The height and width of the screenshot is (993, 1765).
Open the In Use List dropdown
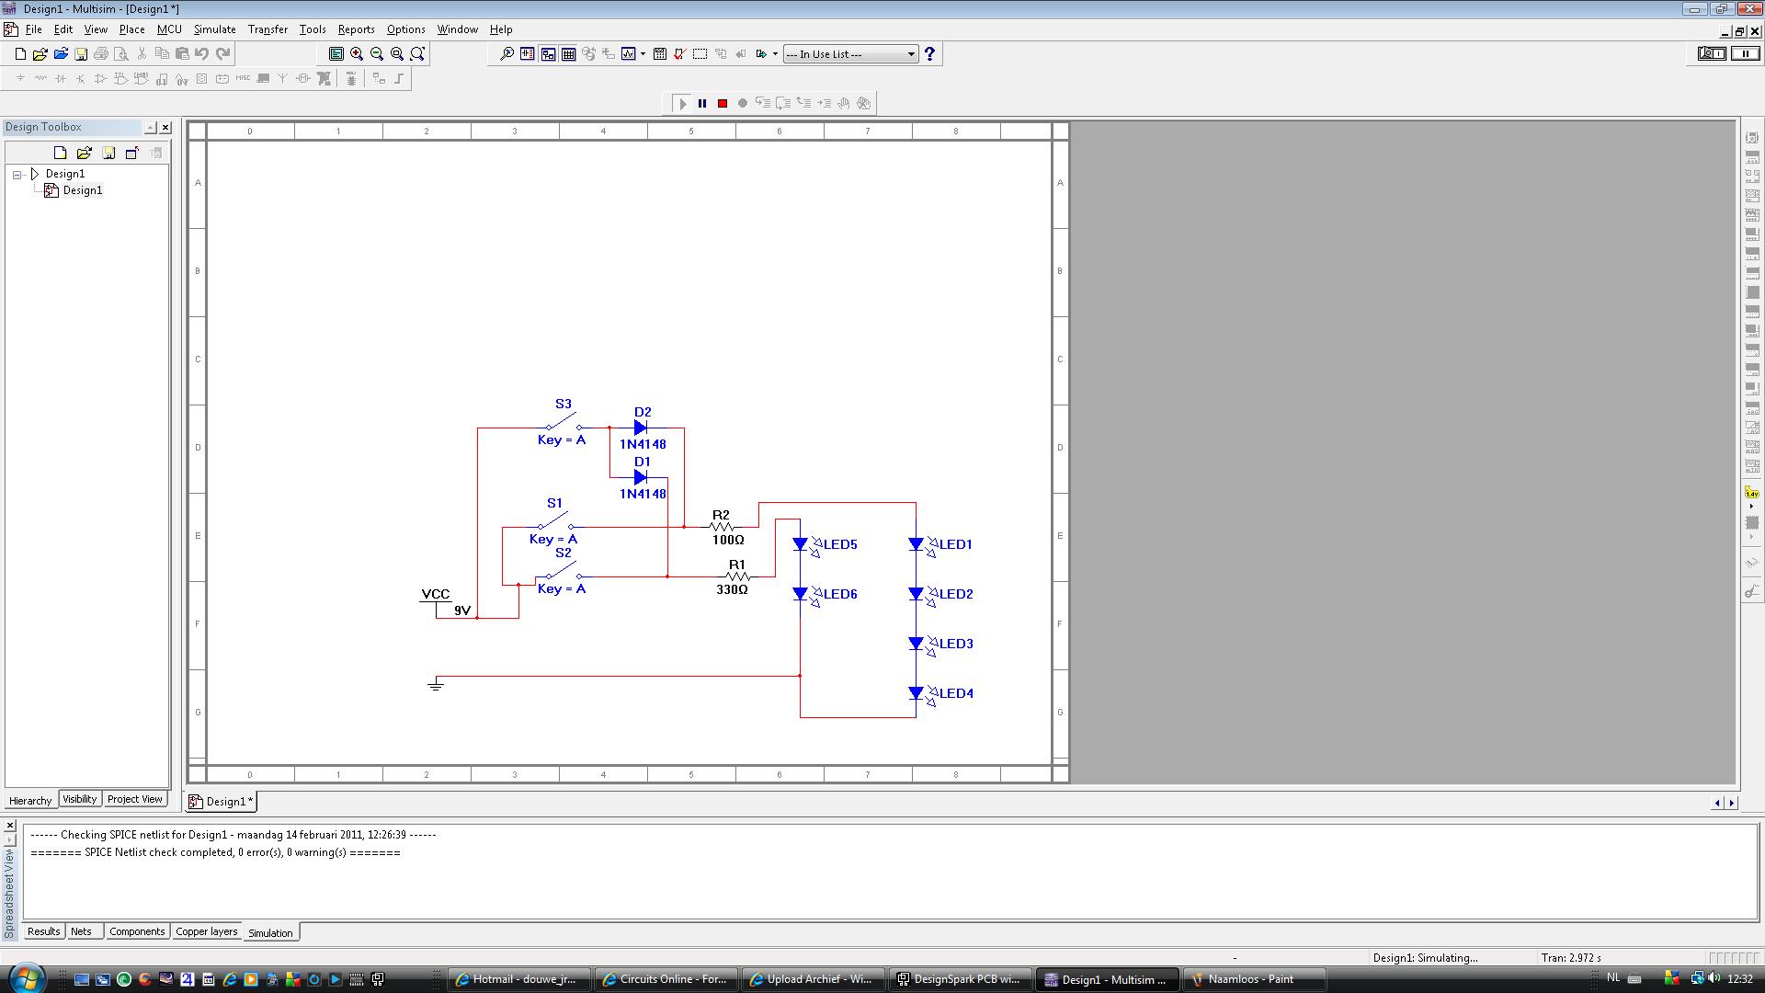911,54
